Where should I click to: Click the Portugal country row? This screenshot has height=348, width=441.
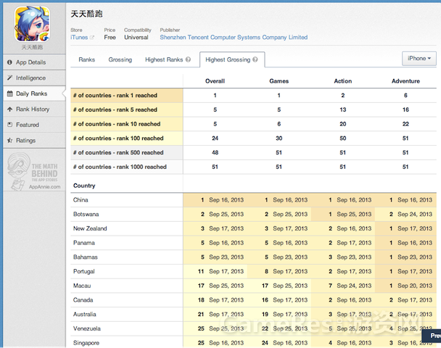pyautogui.click(x=253, y=272)
